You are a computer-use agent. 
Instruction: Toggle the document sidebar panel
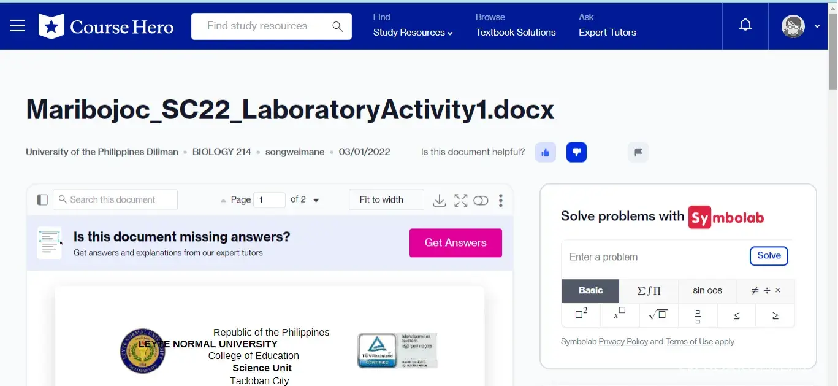tap(42, 200)
